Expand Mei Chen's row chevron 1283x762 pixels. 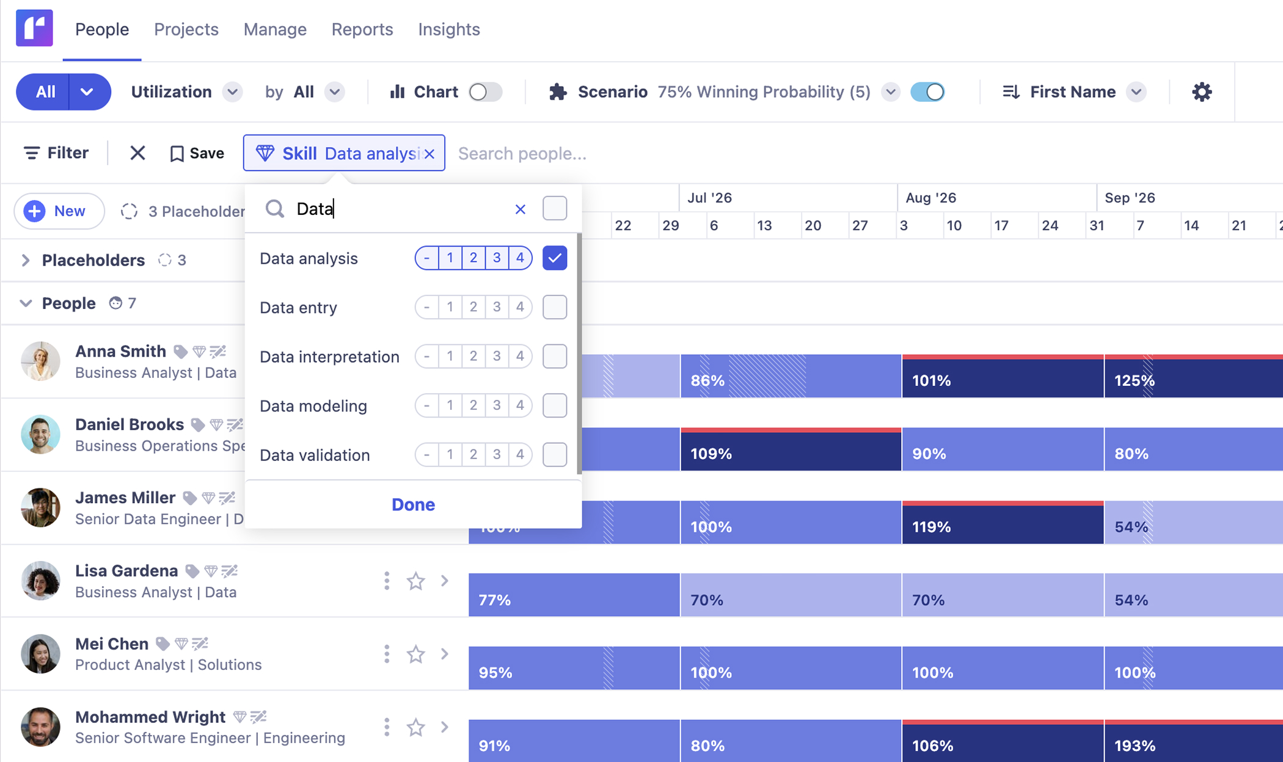445,654
